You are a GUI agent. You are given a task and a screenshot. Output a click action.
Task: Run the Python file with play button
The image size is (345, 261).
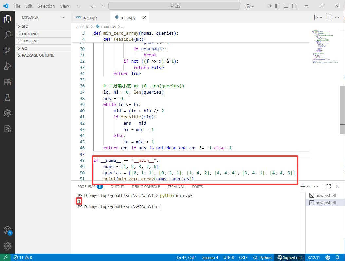pos(316,17)
